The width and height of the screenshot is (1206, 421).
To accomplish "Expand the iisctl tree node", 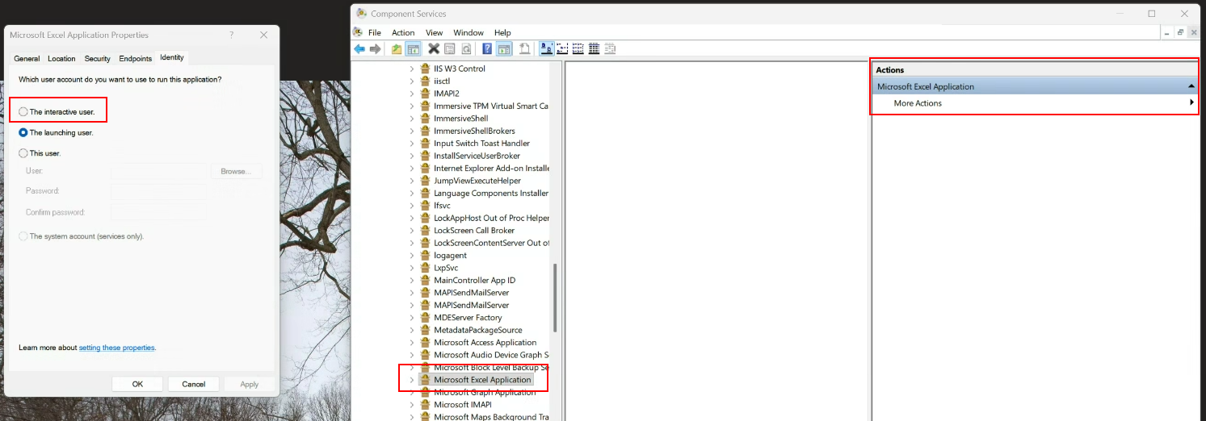I will 412,81.
